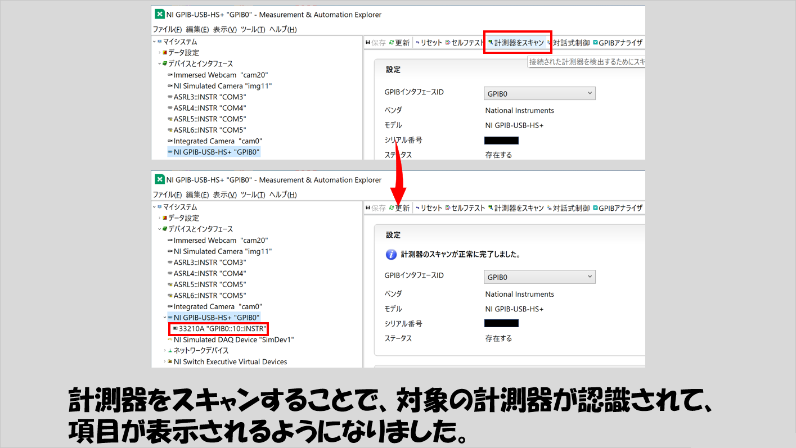Collapse マイシステム in the before-scan window
This screenshot has width=796, height=448.
[x=154, y=42]
